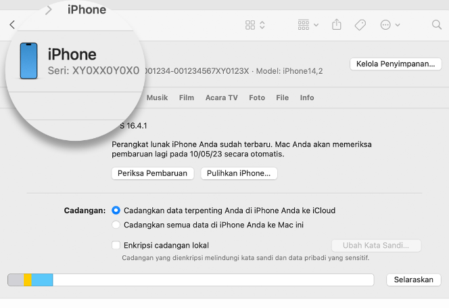Select backup to iCloud radio option
Viewport: 449px width, 308px height.
pyautogui.click(x=116, y=211)
